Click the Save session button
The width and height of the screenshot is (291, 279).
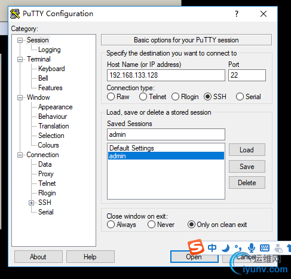pyautogui.click(x=247, y=167)
